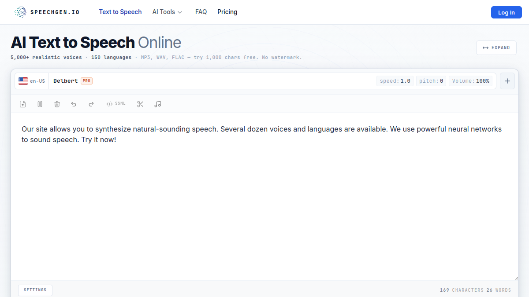Image resolution: width=529 pixels, height=297 pixels.
Task: Click the SPEECHGEN.IO brand text
Action: point(55,12)
